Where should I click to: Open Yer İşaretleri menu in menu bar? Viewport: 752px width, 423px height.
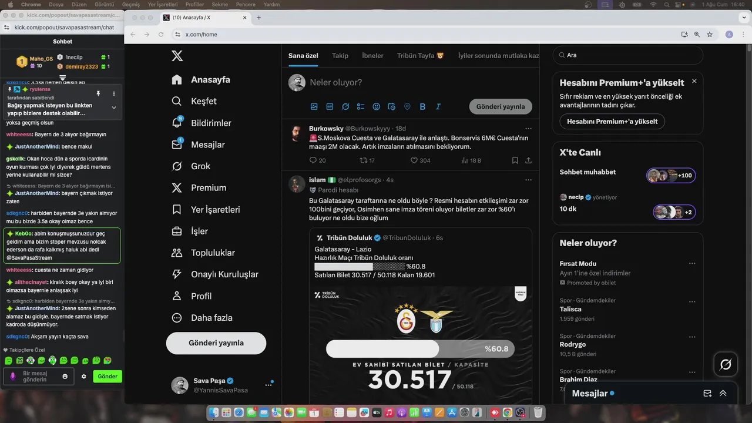click(163, 4)
